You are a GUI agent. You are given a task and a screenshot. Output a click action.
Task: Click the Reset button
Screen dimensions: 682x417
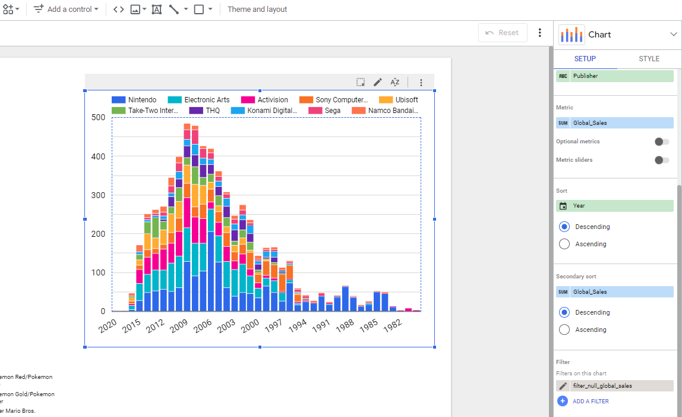tap(502, 33)
